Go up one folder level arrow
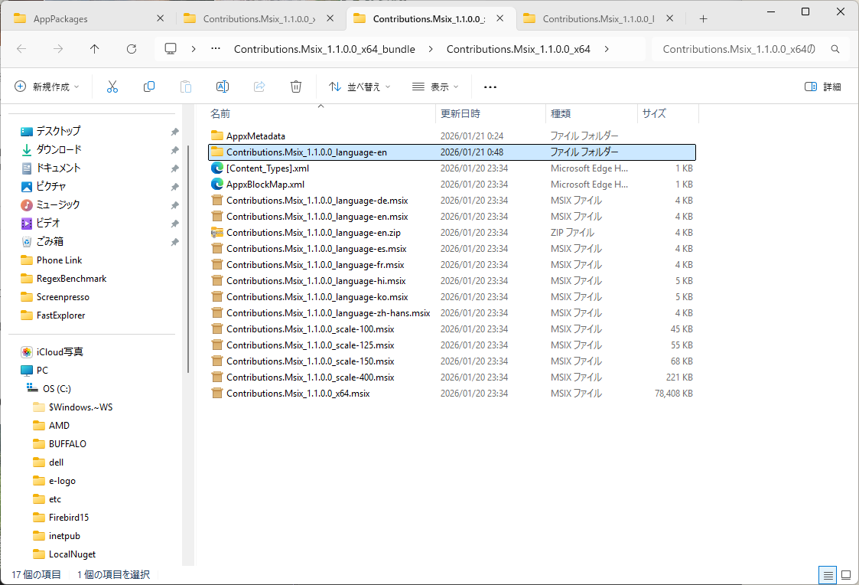The height and width of the screenshot is (585, 859). tap(94, 49)
